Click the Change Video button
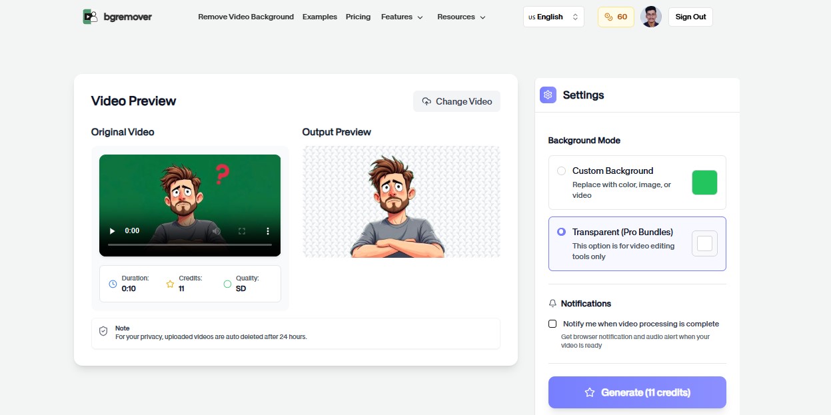 pyautogui.click(x=456, y=101)
